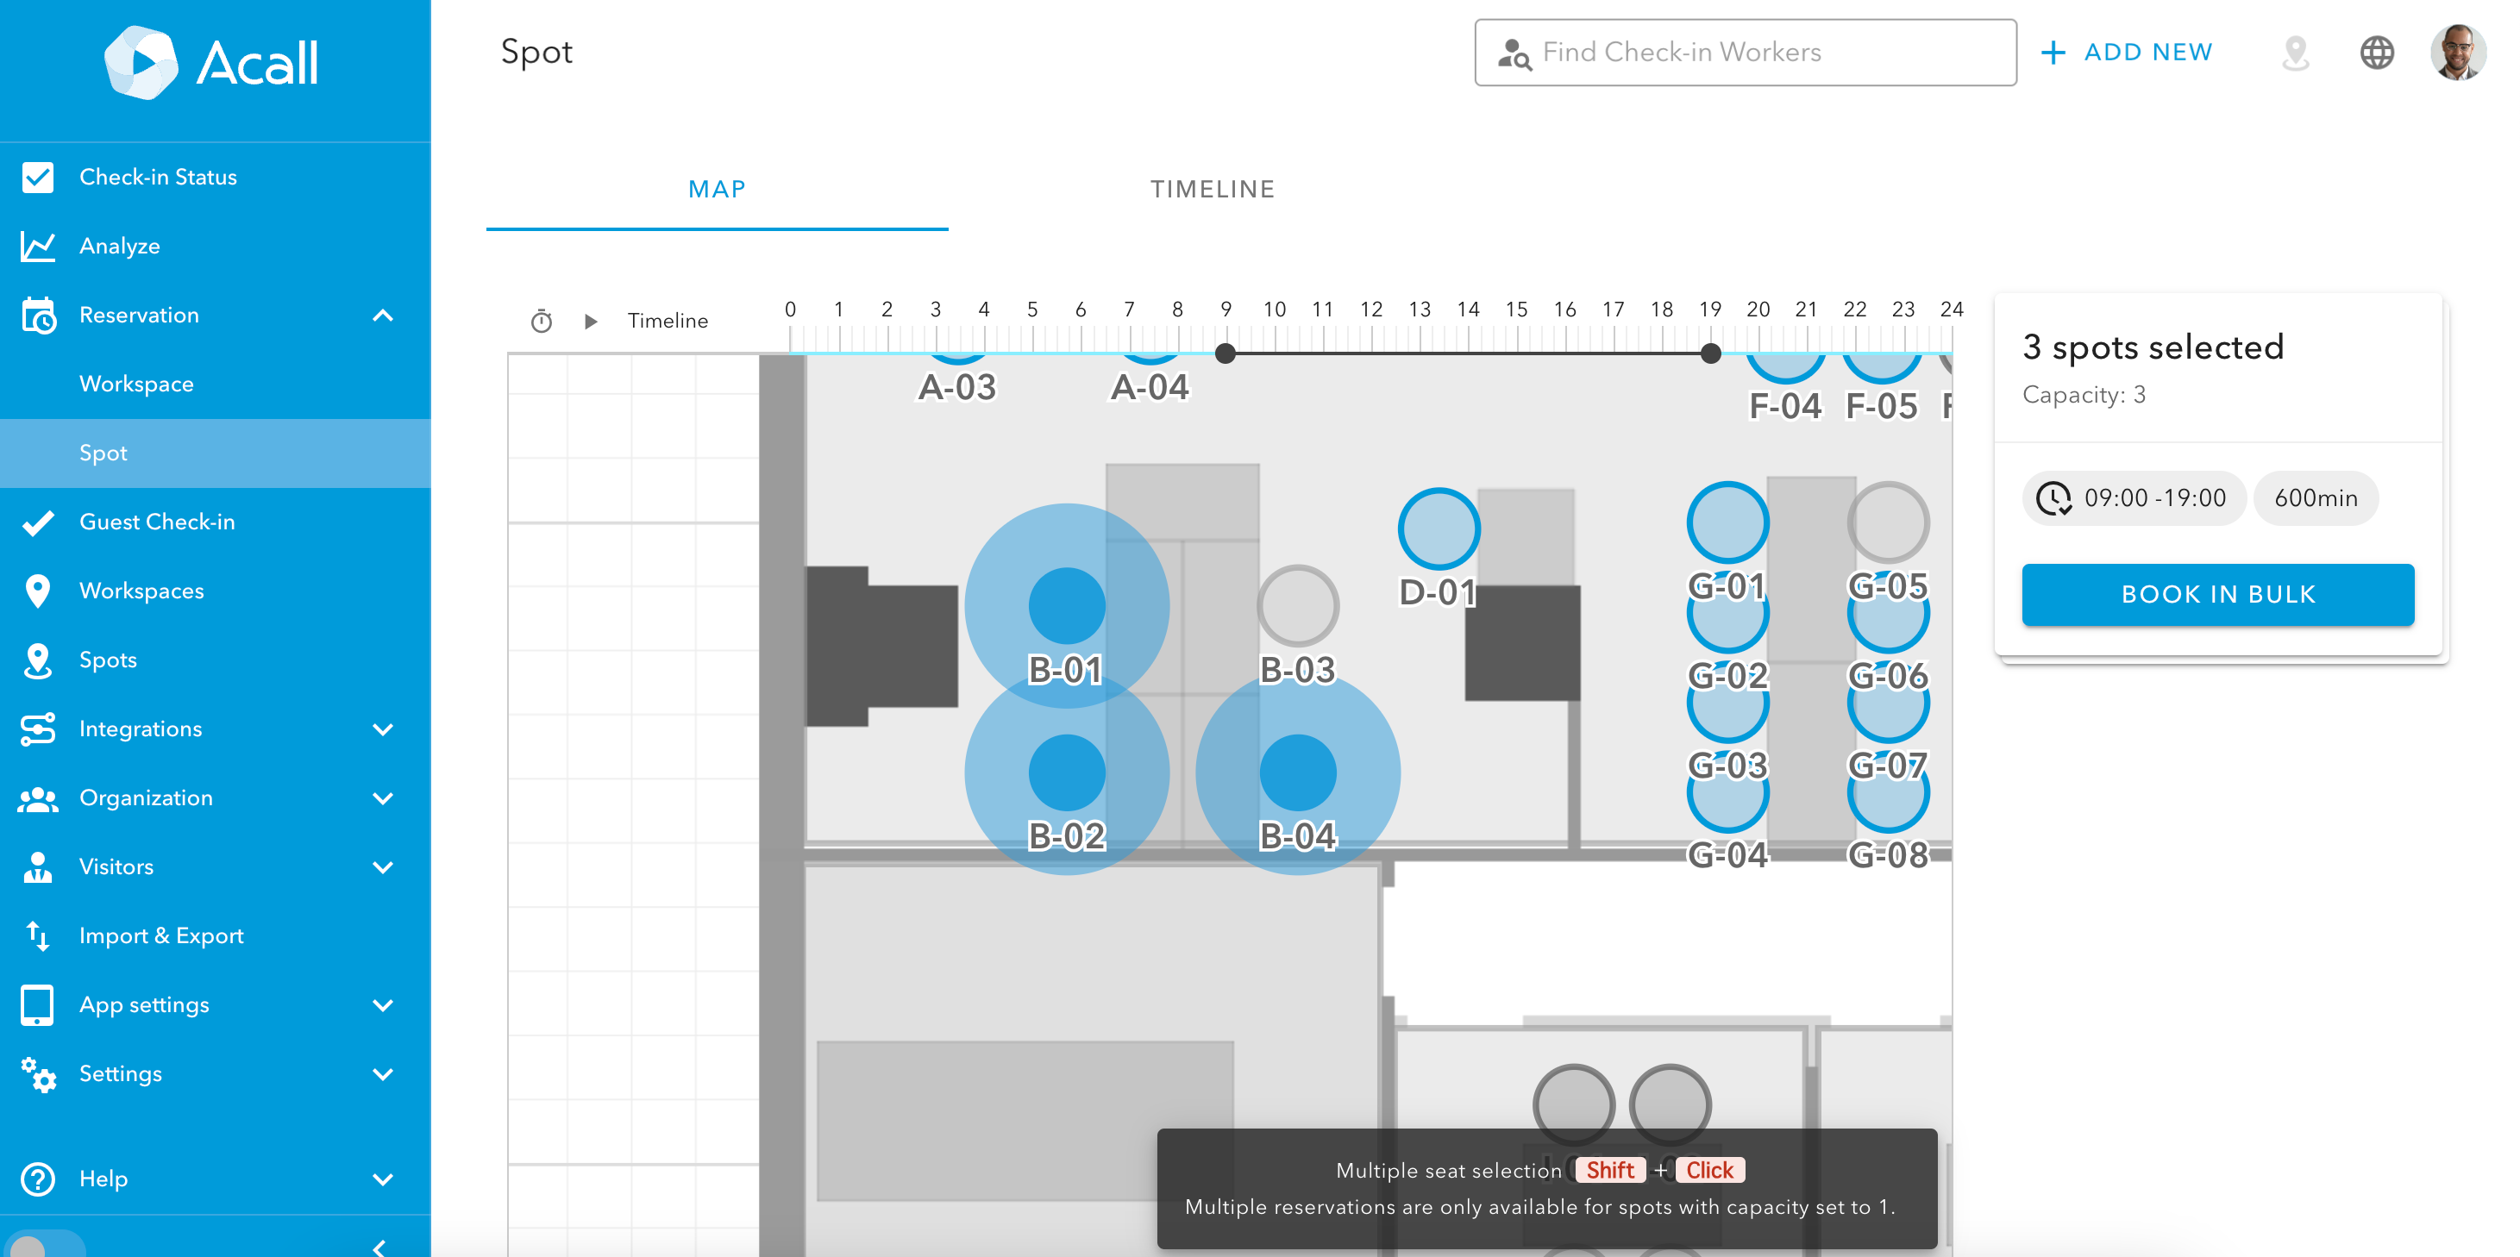2520x1257 pixels.
Task: Click the Check-in Status checkbox icon
Action: [x=37, y=177]
